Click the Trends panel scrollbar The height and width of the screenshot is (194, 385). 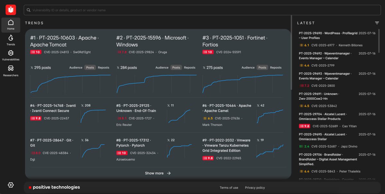coord(291,53)
